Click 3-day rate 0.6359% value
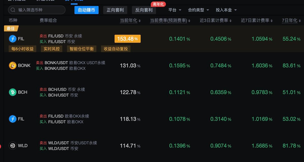 tap(221, 92)
